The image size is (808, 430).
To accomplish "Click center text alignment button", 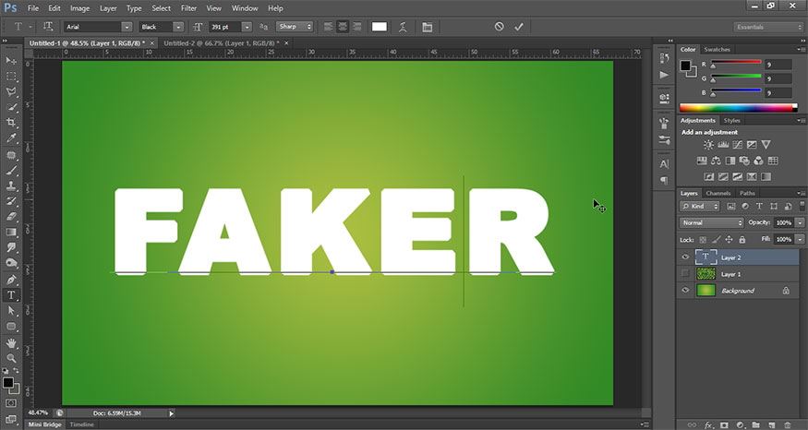I will coord(343,27).
